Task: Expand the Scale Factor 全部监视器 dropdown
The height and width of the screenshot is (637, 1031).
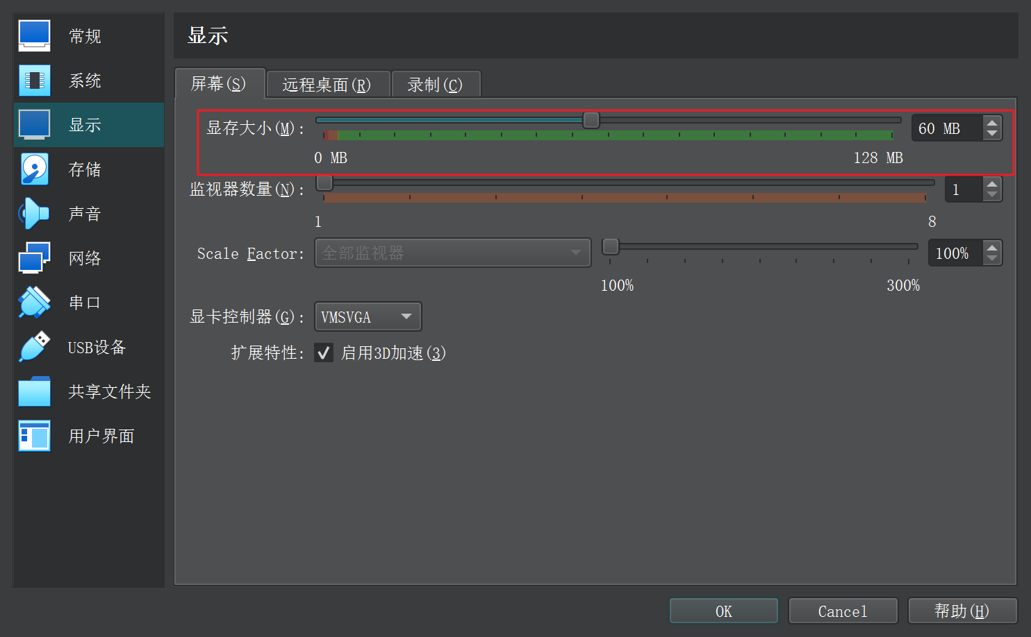Action: point(452,253)
